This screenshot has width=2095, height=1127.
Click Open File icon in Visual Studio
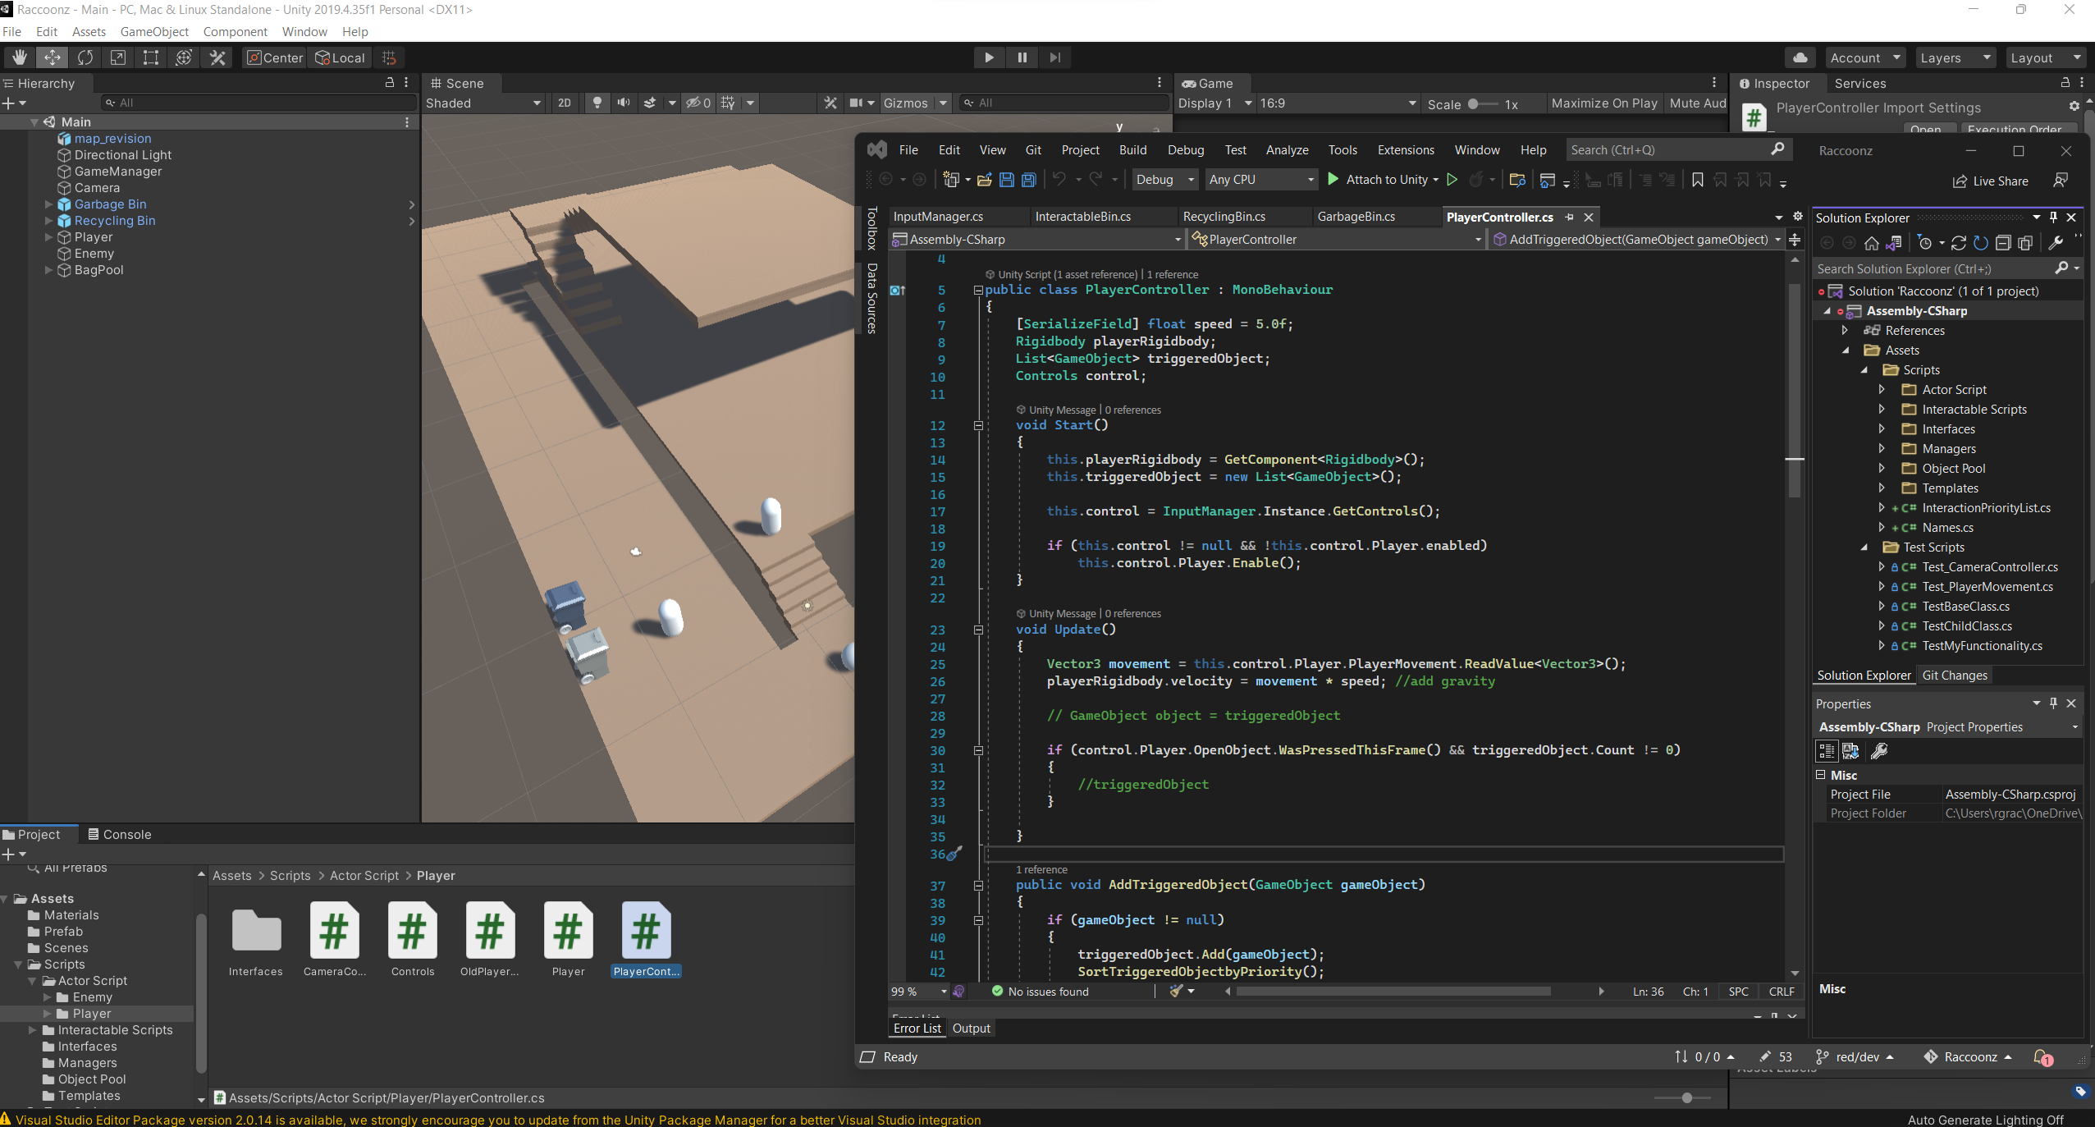(x=984, y=180)
